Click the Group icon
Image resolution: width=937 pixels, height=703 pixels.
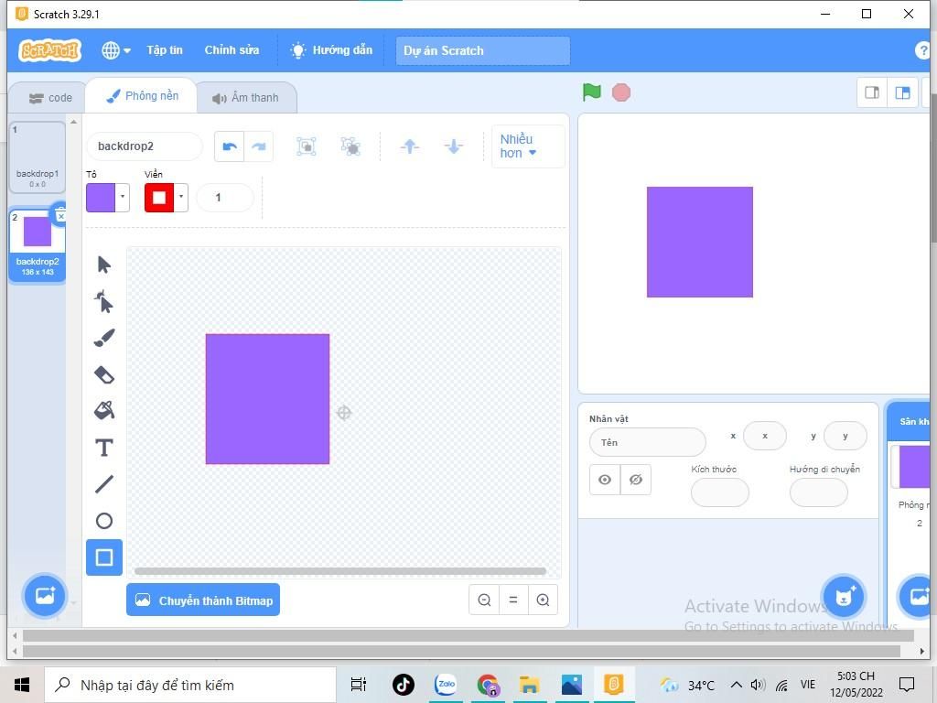click(x=306, y=146)
